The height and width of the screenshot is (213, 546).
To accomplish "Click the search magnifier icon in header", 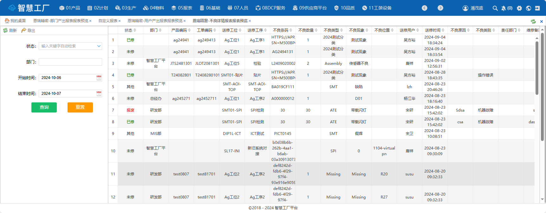I will coord(495,8).
